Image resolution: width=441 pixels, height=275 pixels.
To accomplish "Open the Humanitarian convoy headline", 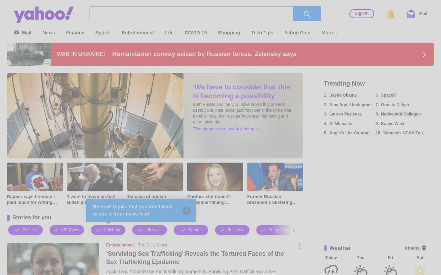I will click(x=204, y=54).
